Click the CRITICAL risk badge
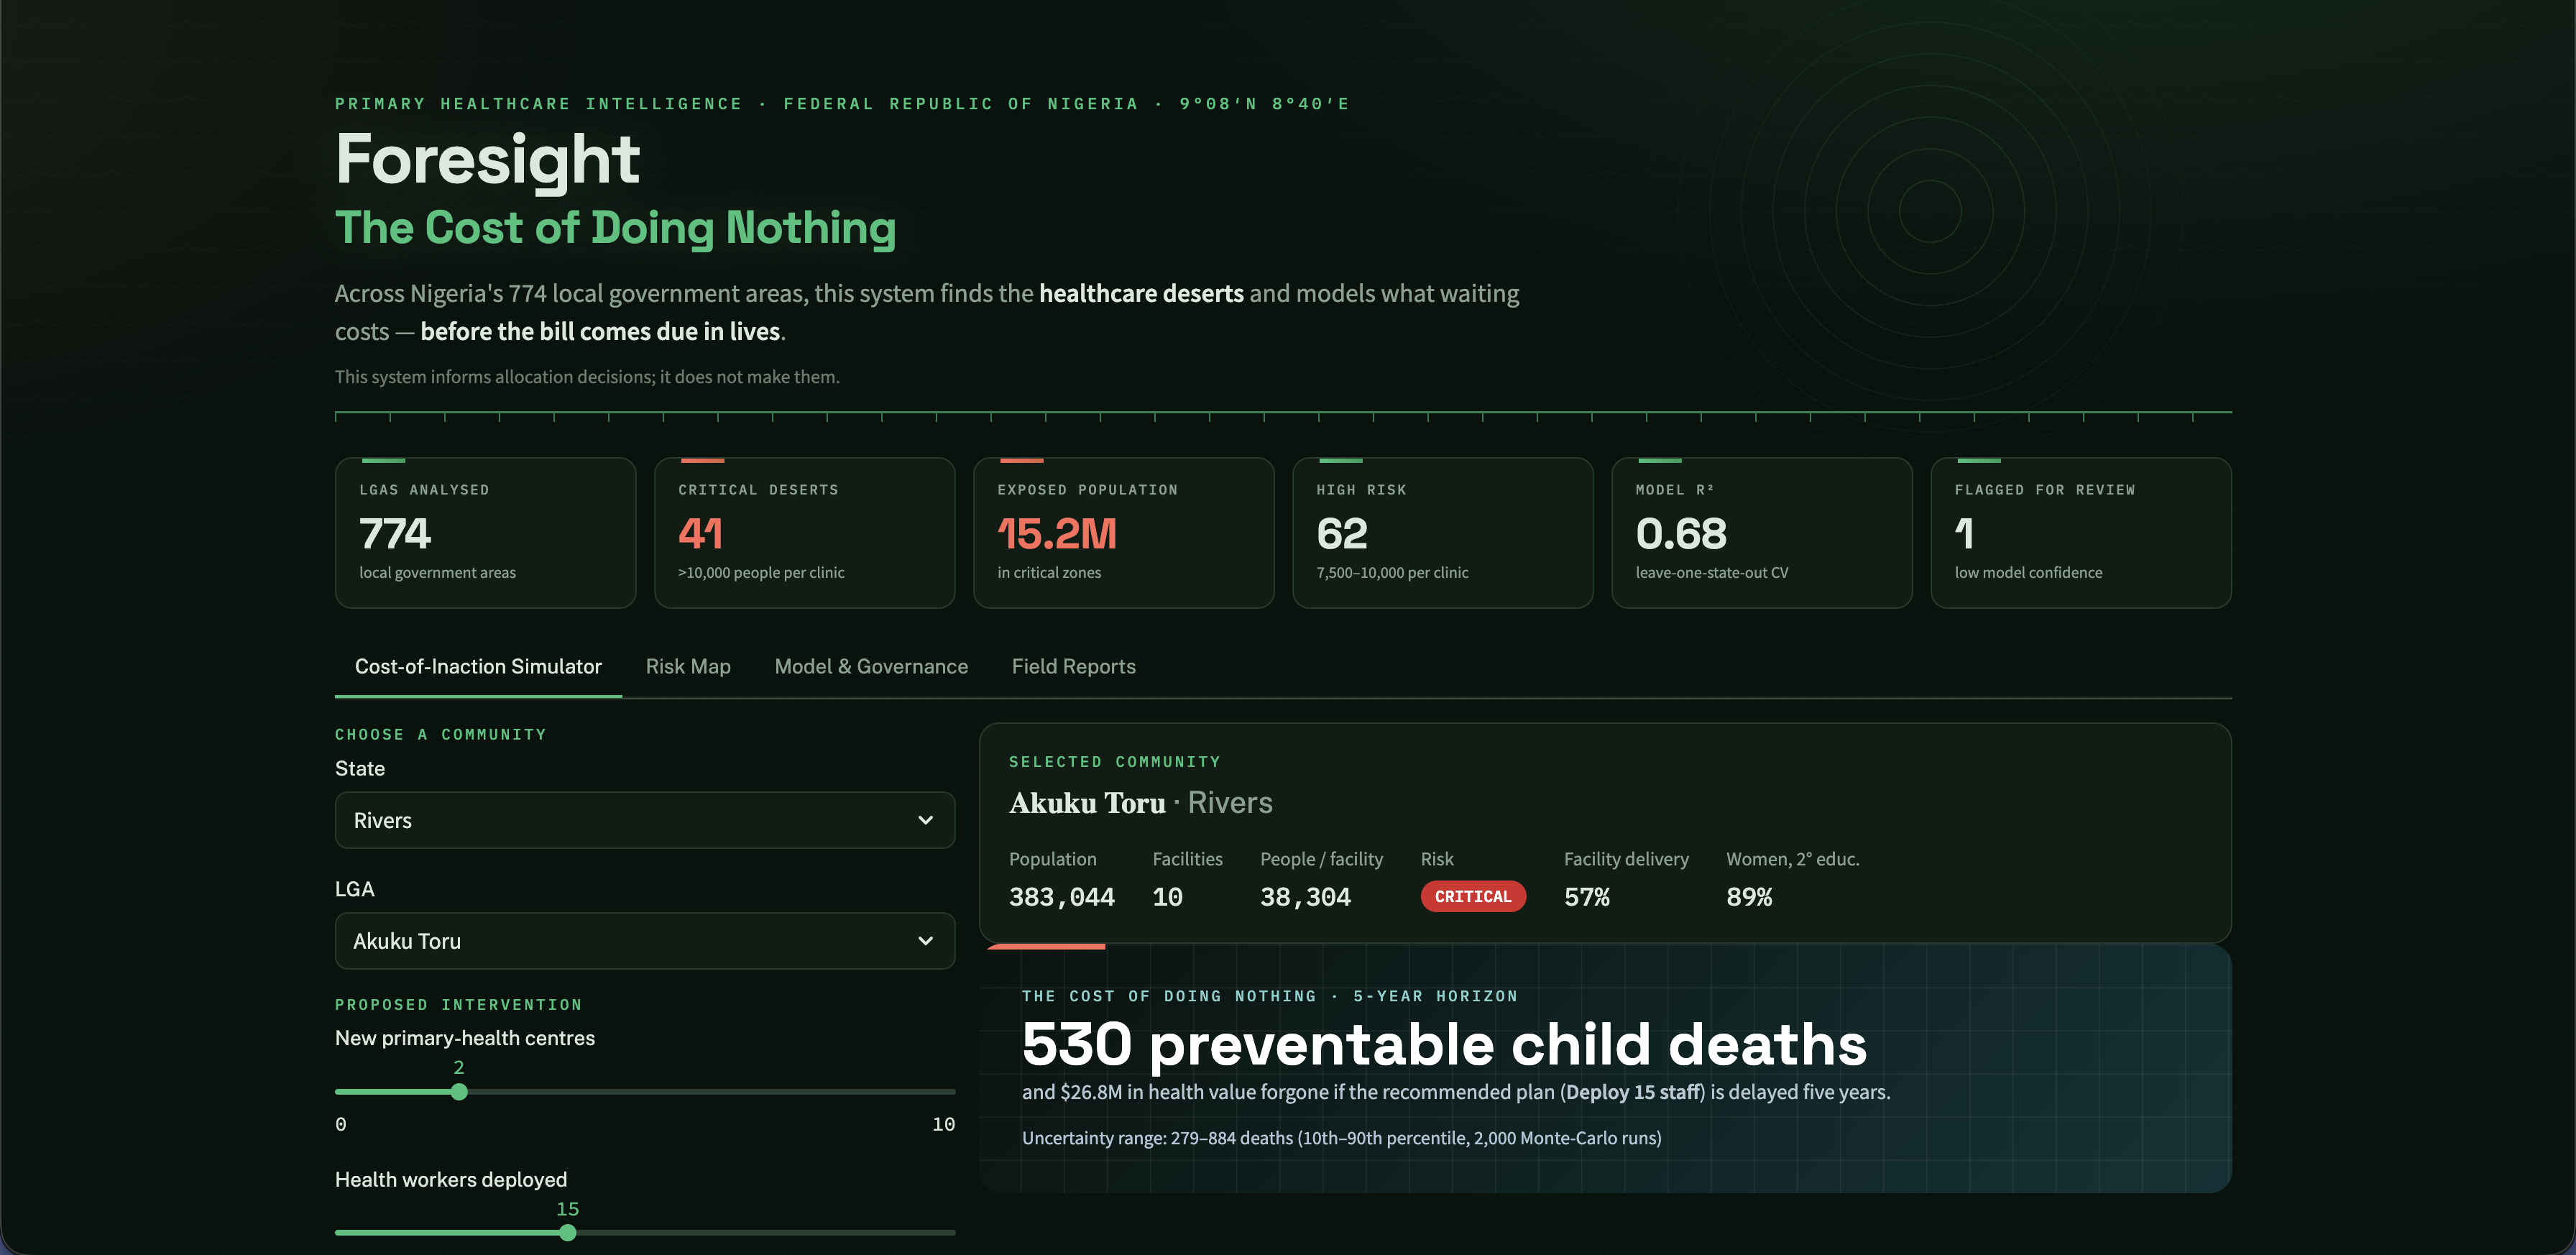This screenshot has width=2576, height=1255. coord(1473,896)
